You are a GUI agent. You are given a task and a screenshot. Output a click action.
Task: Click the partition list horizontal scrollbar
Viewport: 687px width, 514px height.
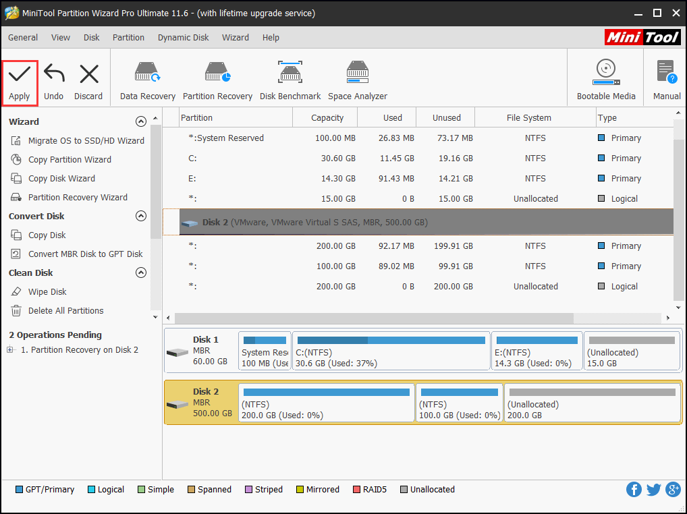(x=374, y=318)
